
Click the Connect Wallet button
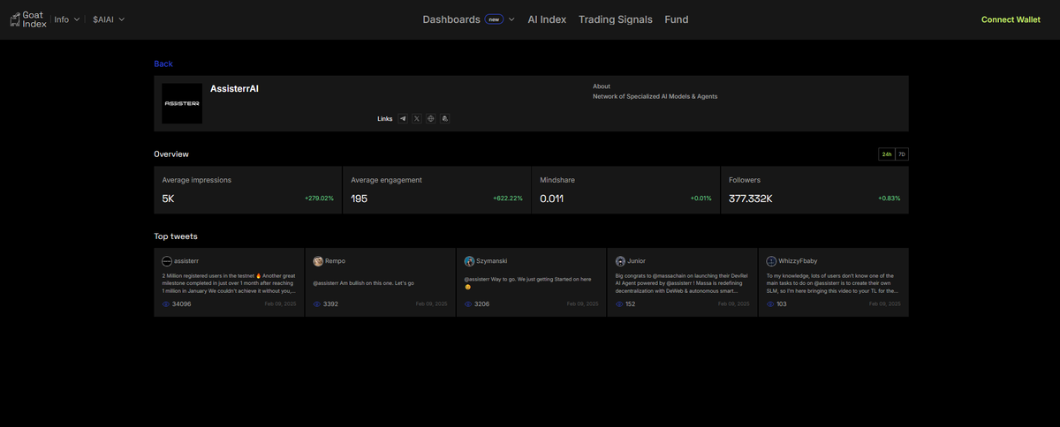click(x=1011, y=19)
